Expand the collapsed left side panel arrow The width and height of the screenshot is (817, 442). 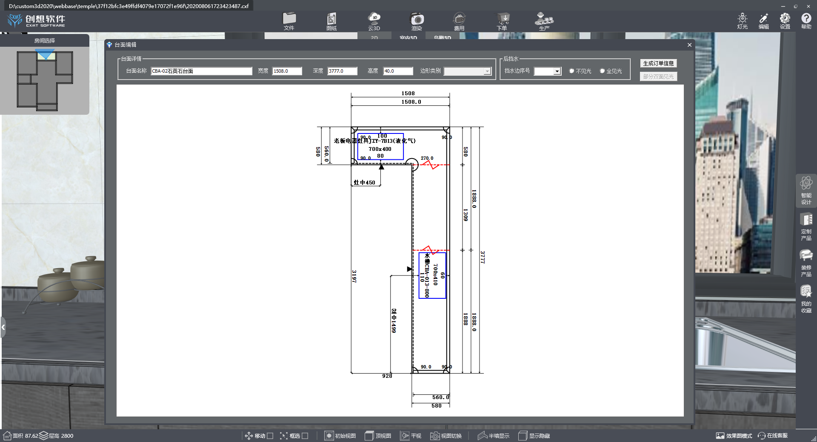[3, 327]
